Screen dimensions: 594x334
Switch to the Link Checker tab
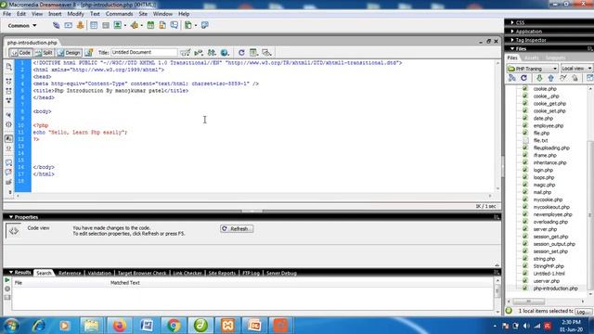coord(187,273)
